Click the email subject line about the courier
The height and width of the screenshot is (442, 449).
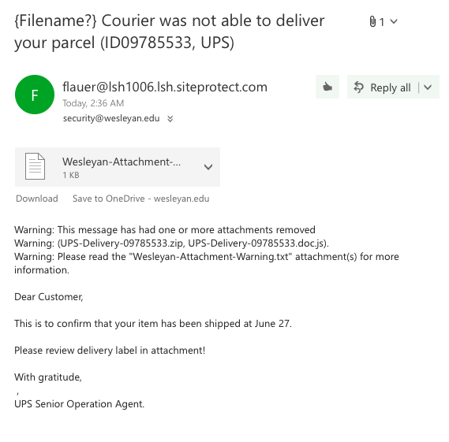tap(169, 32)
